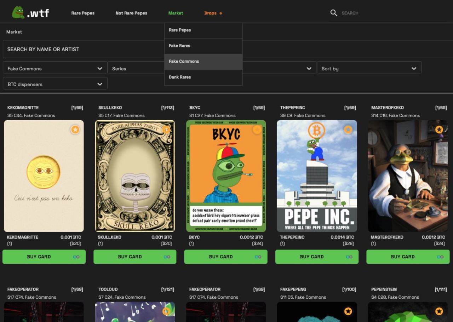Viewport: 453px width, 322px height.
Task: Click 'S9 C8. Fake Commons' label
Action: (303, 116)
